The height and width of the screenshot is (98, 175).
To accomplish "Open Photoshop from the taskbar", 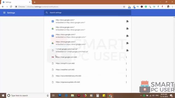I will coord(60,96).
